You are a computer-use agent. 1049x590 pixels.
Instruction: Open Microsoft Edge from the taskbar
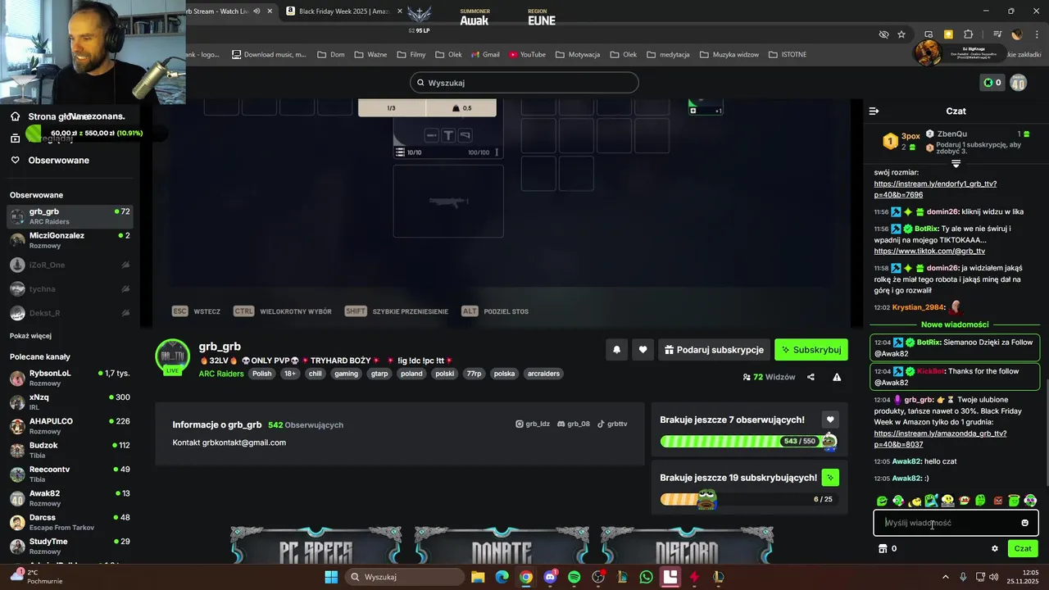click(502, 577)
